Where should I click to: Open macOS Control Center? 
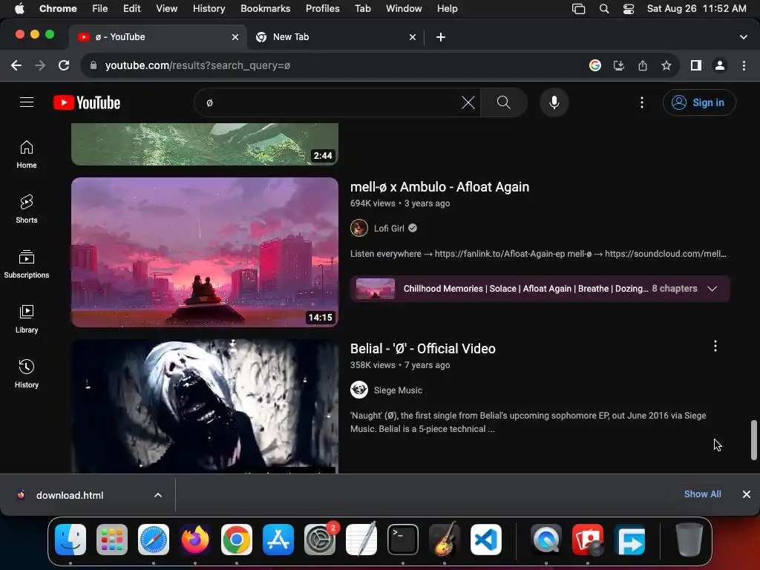tap(628, 9)
